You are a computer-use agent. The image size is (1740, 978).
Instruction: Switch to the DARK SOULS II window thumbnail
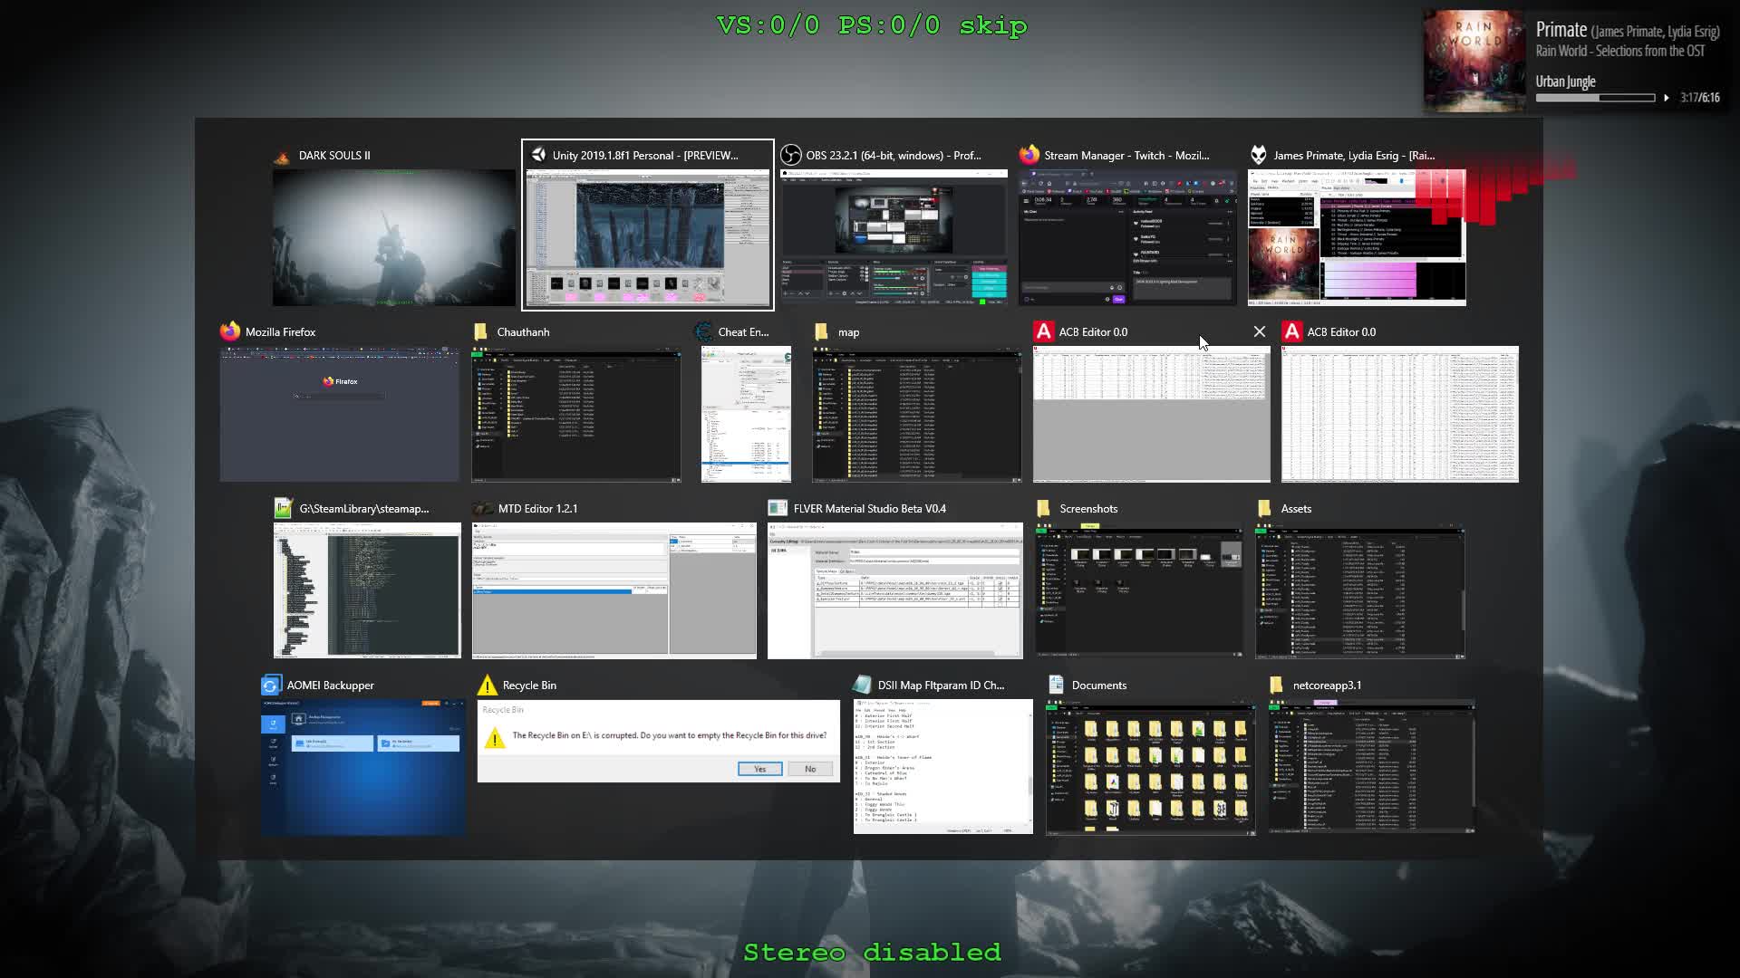[394, 237]
